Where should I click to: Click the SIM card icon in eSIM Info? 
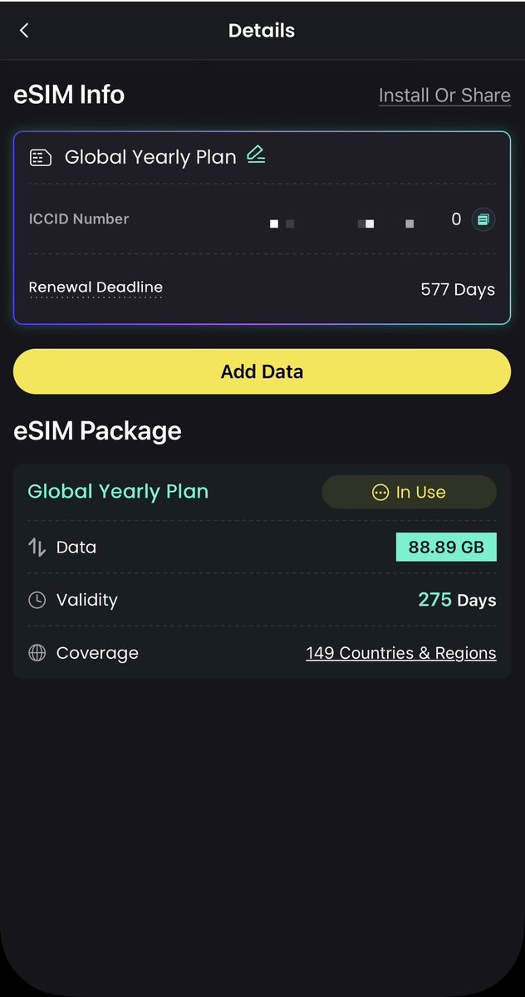pyautogui.click(x=40, y=157)
